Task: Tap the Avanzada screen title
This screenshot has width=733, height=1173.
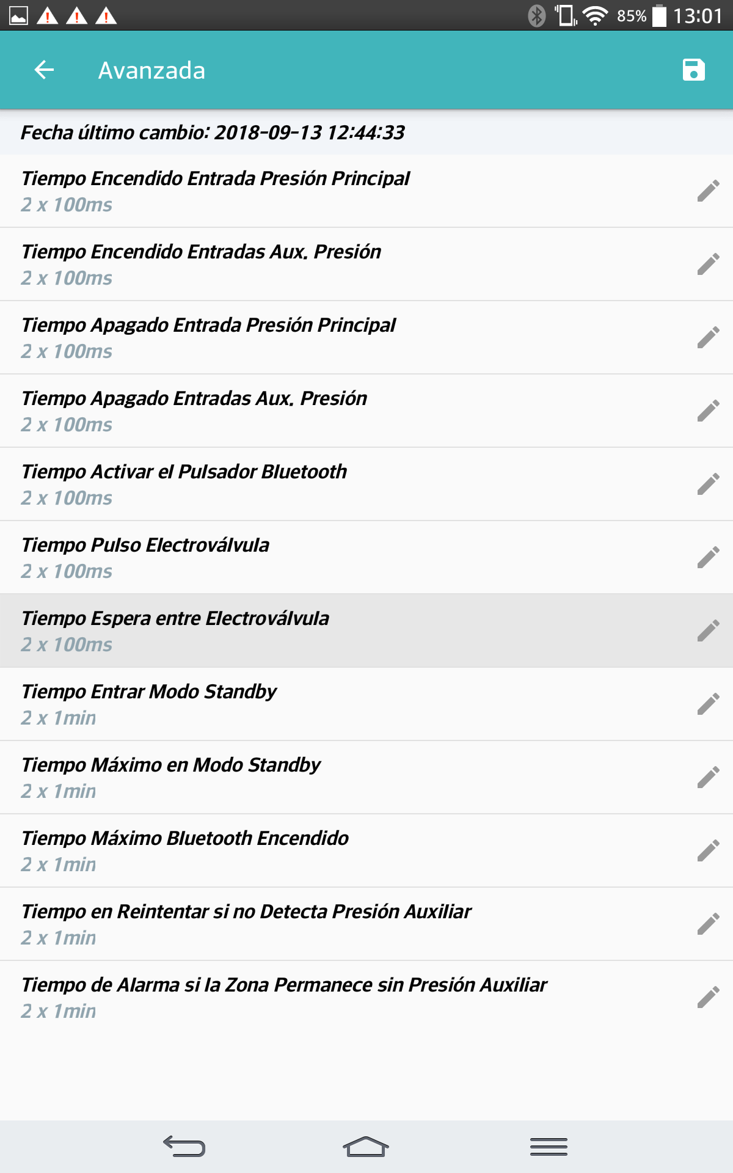Action: [151, 71]
